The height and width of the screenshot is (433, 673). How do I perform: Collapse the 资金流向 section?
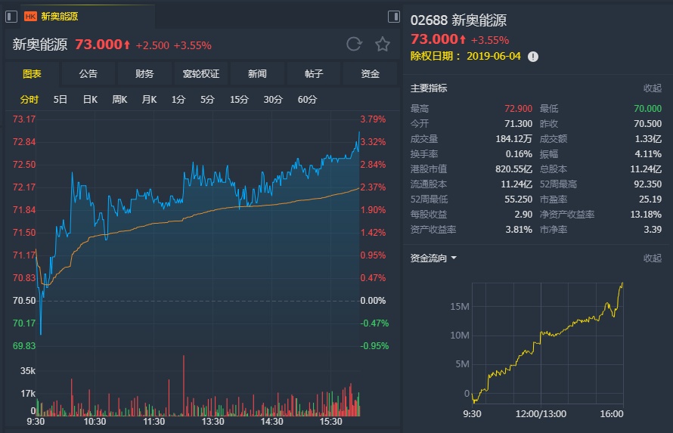[x=652, y=258]
